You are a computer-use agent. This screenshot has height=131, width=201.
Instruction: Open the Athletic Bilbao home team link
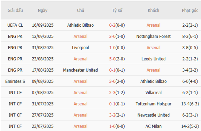(x=80, y=25)
